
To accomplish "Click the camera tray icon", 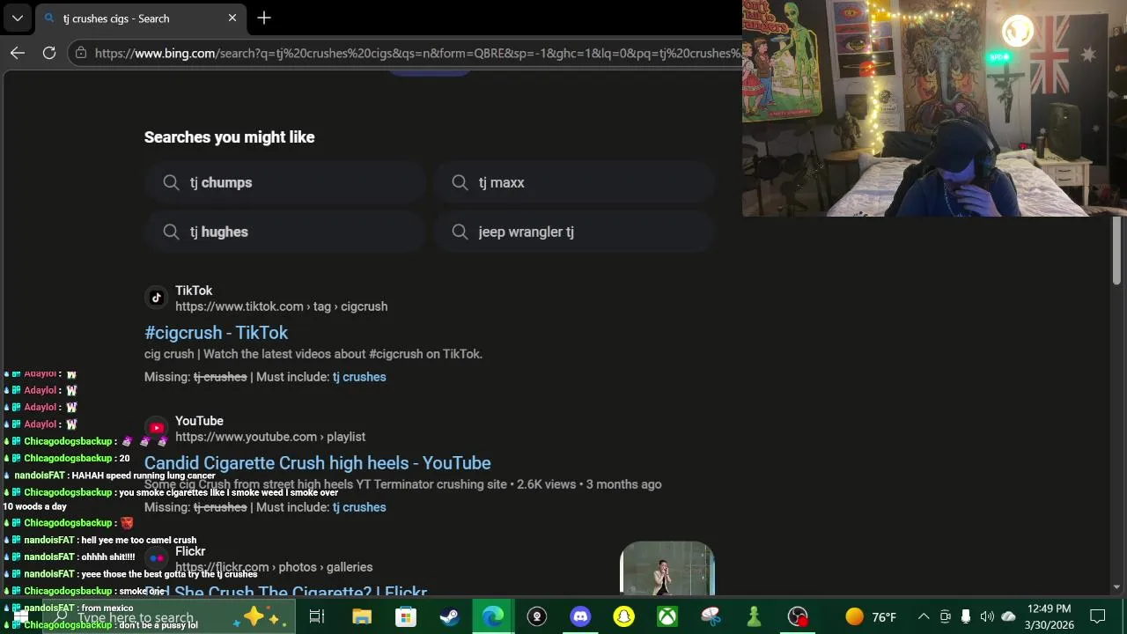I will [945, 616].
